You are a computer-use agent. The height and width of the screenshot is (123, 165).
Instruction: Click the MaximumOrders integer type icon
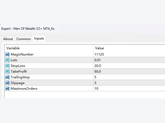click(x=7, y=89)
